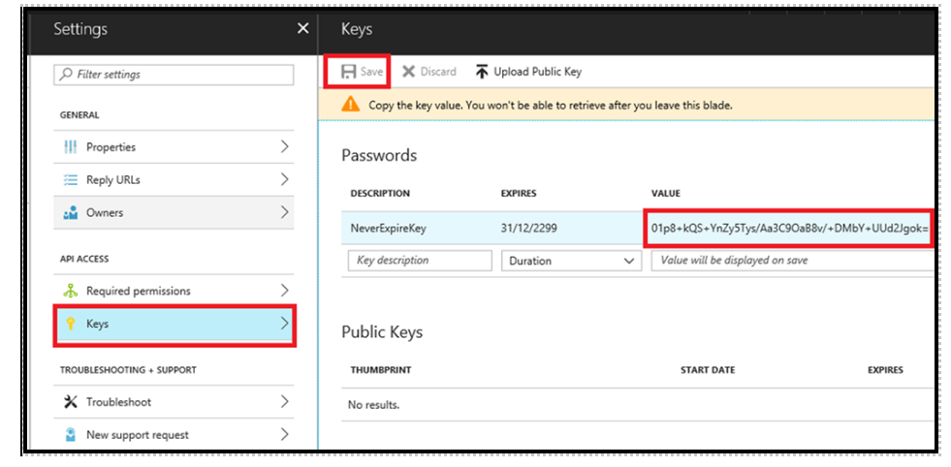Screen dimensions: 951x467
Task: Click the Save button label
Action: 372,72
